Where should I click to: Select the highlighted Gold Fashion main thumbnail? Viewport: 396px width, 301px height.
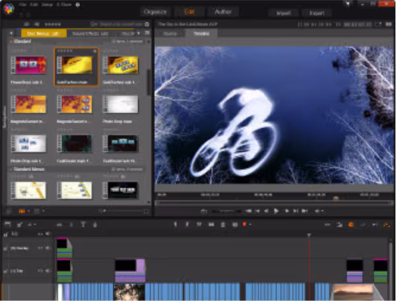click(77, 65)
